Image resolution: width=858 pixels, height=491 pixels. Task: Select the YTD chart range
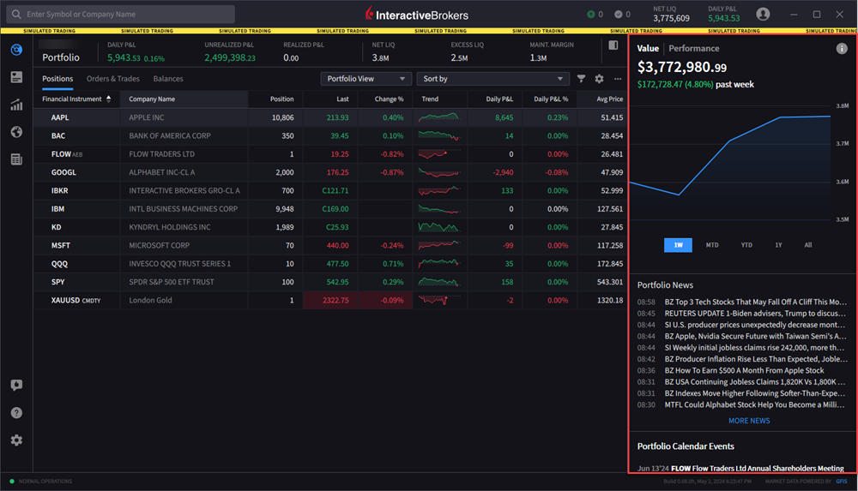pos(746,245)
